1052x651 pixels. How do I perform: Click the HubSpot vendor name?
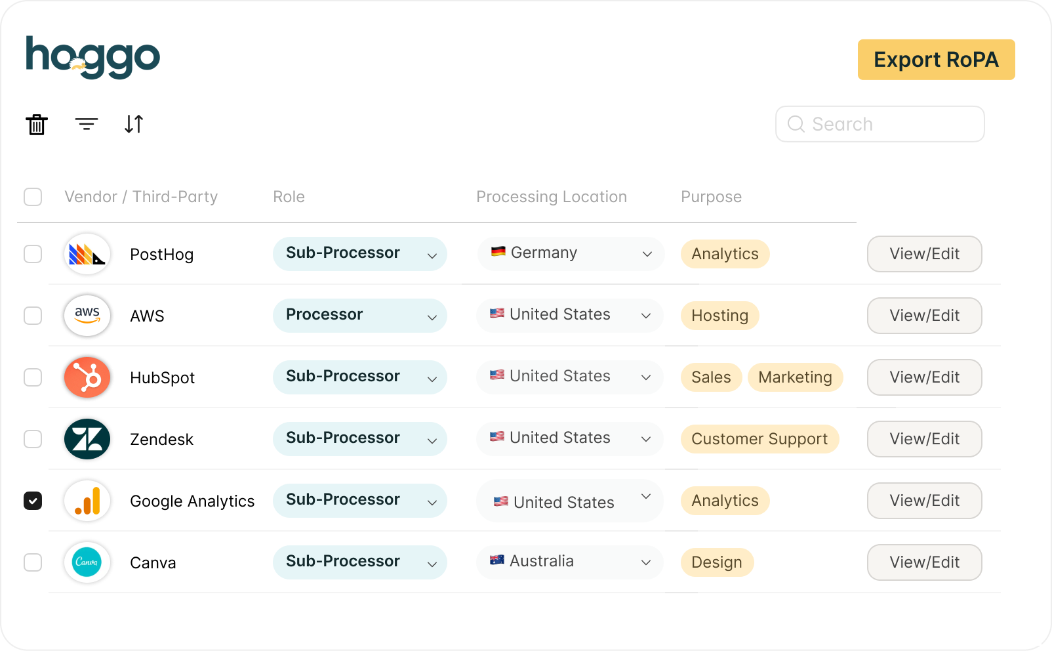coord(163,378)
